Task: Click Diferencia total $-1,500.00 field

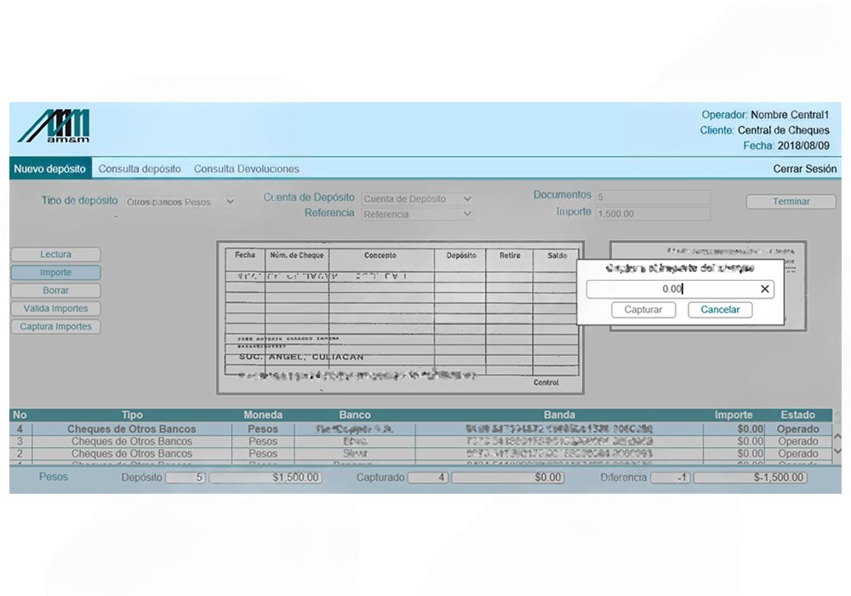Action: 751,478
